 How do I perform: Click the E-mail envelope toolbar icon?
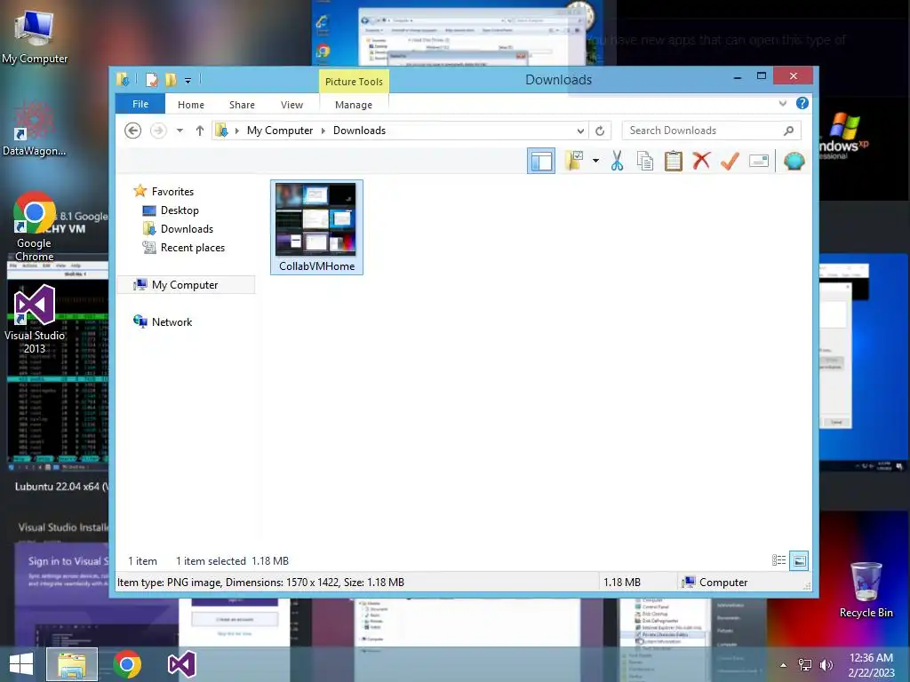point(759,161)
